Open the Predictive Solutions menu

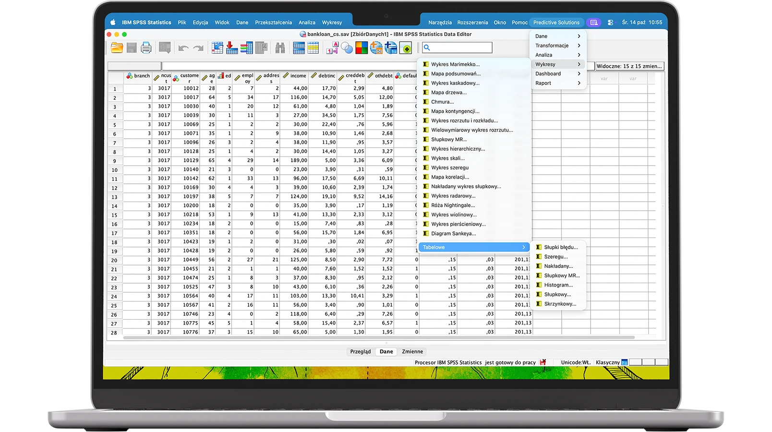[x=556, y=23]
